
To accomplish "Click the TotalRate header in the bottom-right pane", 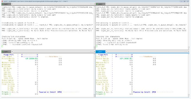I will coord(148,57).
